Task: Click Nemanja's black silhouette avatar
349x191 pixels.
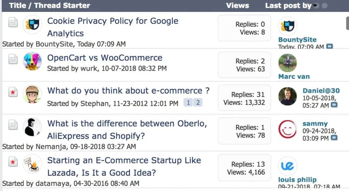Action: [x=32, y=127]
